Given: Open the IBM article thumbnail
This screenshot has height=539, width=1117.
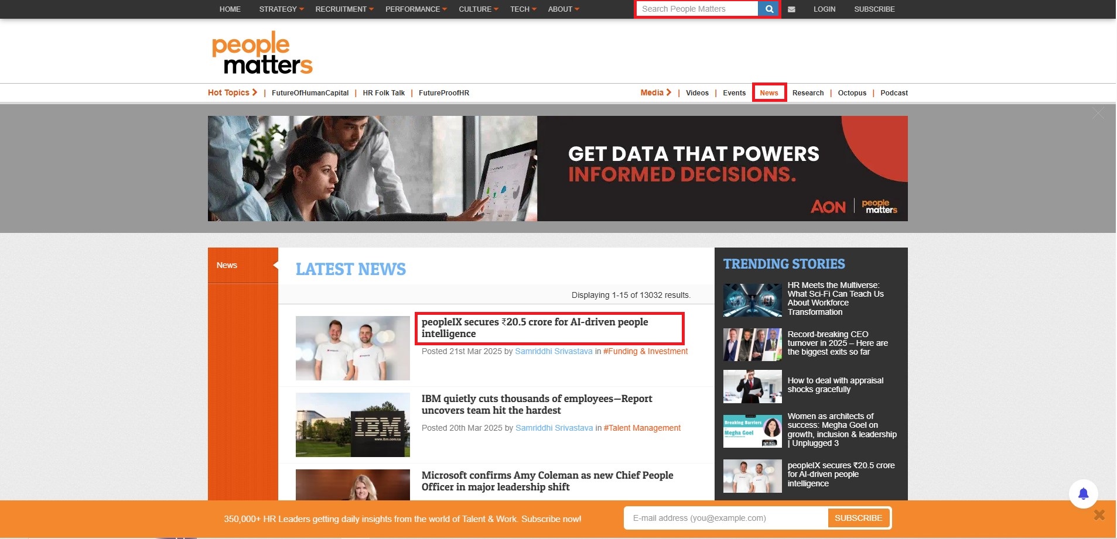Looking at the screenshot, I should point(353,425).
